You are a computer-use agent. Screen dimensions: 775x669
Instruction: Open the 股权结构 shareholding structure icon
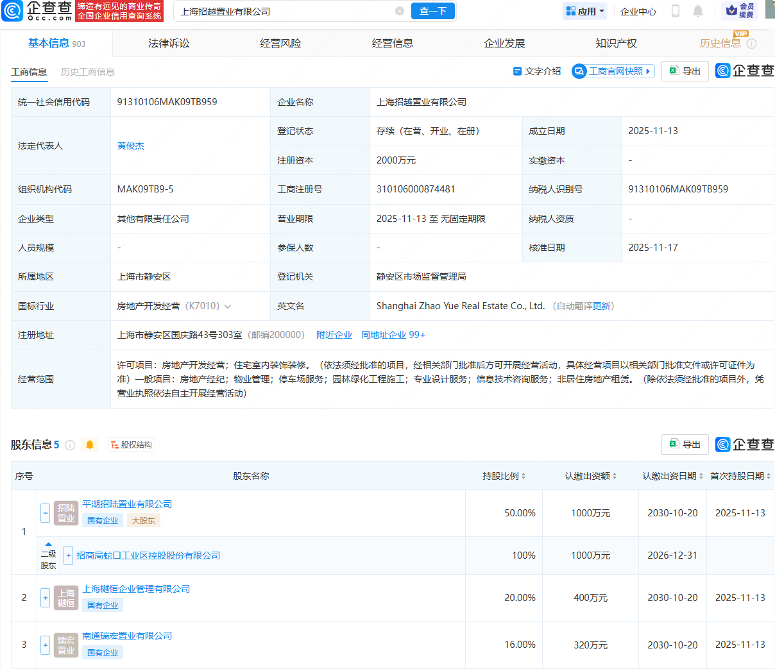click(131, 444)
